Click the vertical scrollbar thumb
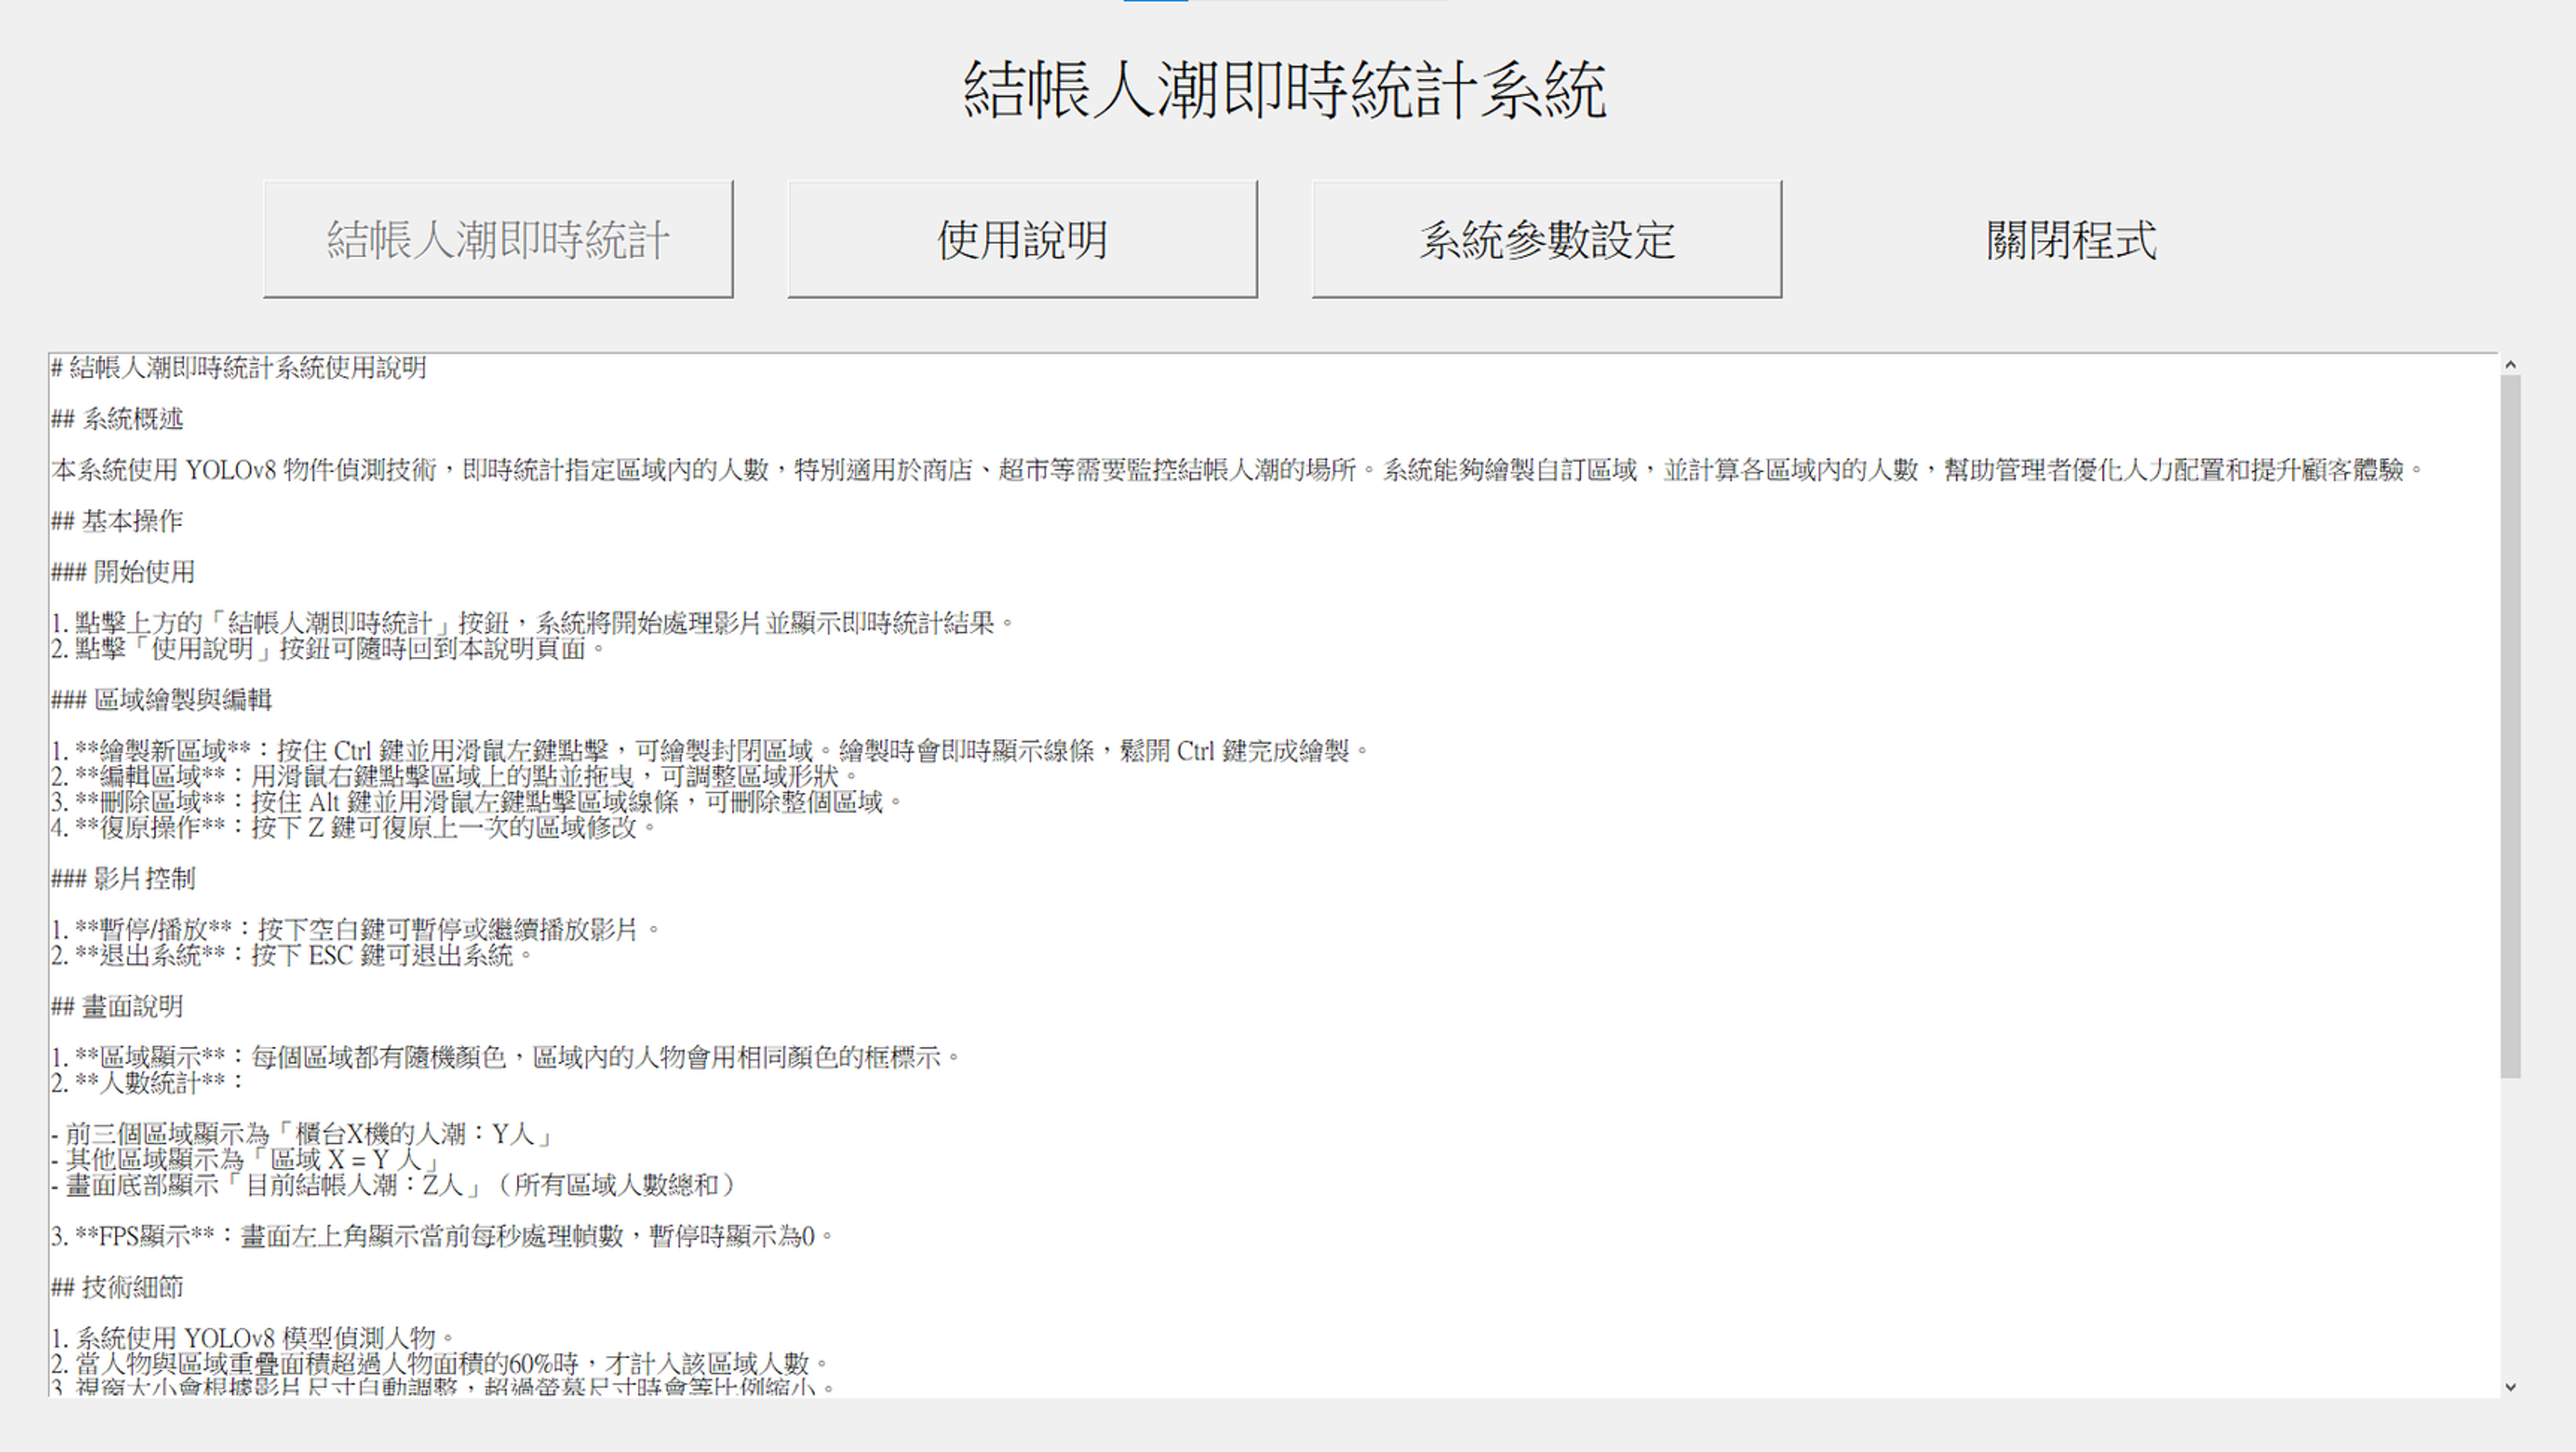Viewport: 2576px width, 1452px height. coord(2510,725)
